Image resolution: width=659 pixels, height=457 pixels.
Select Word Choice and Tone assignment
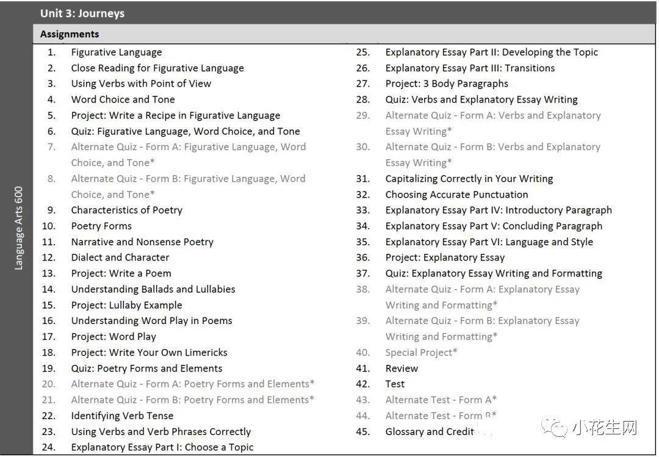(123, 99)
